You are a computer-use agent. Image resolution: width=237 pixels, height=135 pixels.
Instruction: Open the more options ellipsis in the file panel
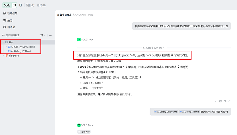(50, 35)
